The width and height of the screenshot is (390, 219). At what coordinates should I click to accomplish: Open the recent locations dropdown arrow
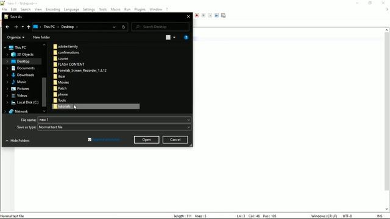pyautogui.click(x=23, y=27)
